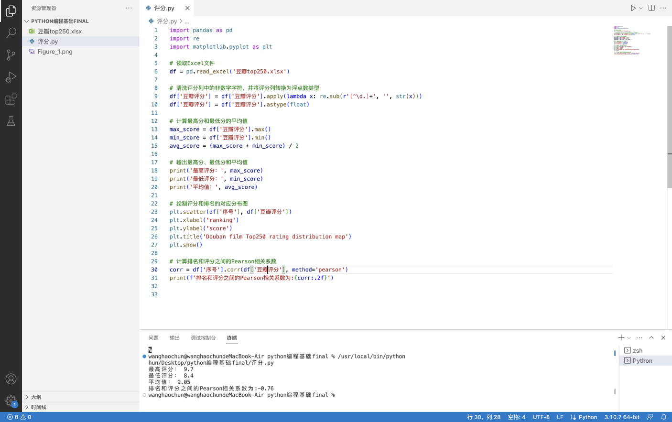Image resolution: width=672 pixels, height=422 pixels.
Task: Open the Source Control view
Action: coord(11,55)
